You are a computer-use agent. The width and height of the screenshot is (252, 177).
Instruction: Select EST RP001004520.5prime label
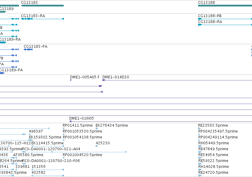pos(82,155)
